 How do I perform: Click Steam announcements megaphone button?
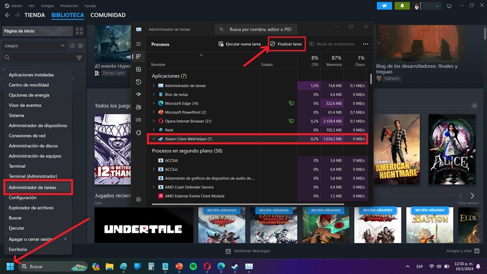coord(384,6)
